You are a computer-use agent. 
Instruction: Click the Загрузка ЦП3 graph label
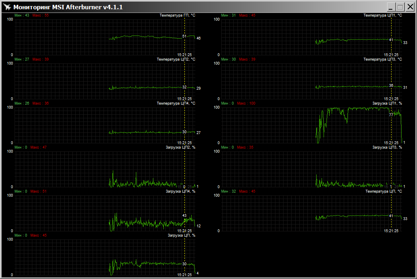[x=387, y=147]
